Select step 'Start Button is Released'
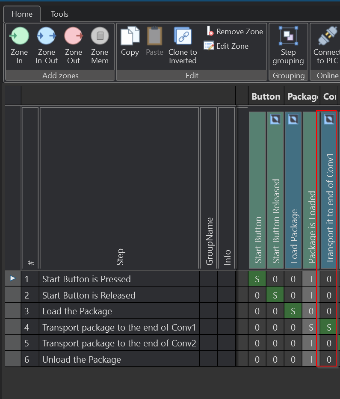This screenshot has width=340, height=399. click(x=119, y=295)
